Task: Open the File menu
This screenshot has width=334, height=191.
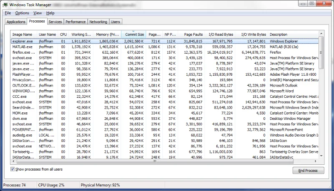Action: coord(8,13)
